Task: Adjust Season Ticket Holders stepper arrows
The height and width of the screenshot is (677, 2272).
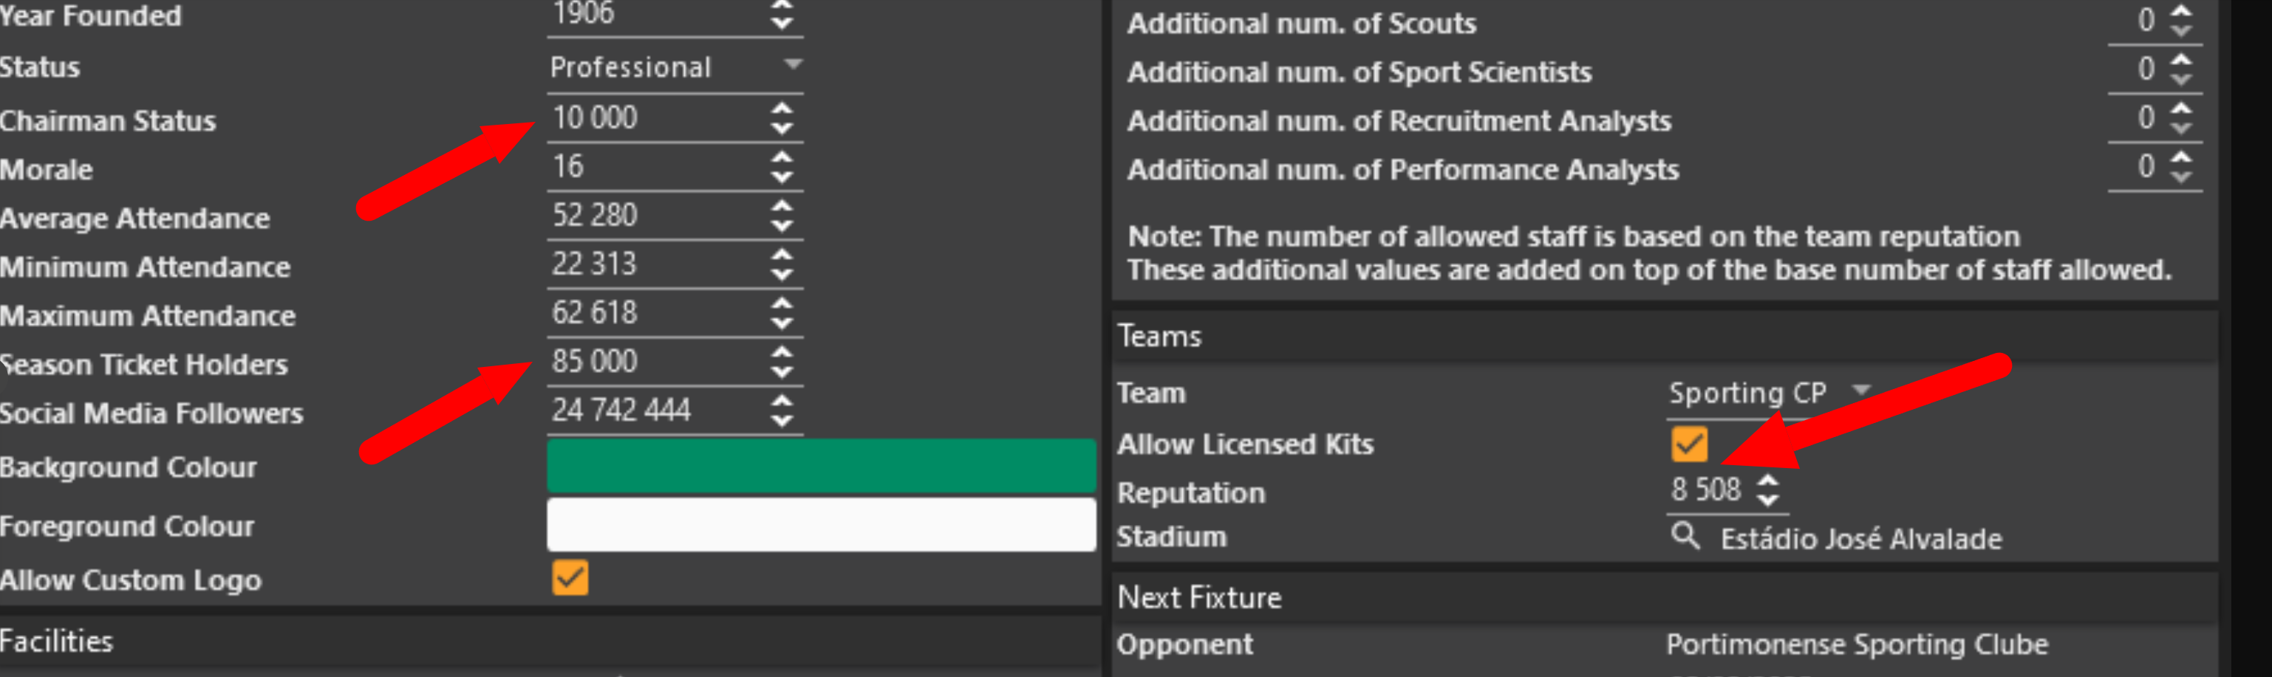Action: coord(782,362)
